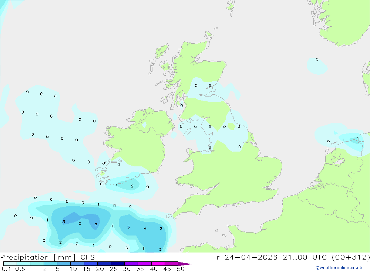Screen dimensions: 370x271
Task: Select the 2–5 mm legend color swatch
Action: pyautogui.click(x=50, y=264)
